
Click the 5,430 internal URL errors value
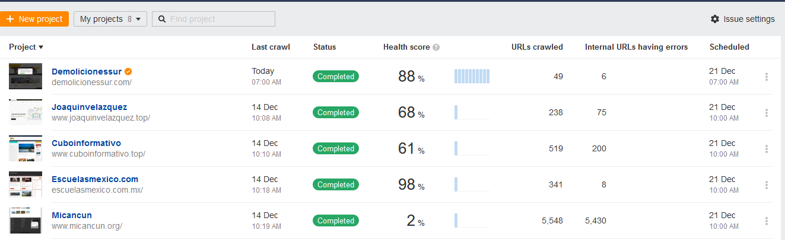click(596, 220)
